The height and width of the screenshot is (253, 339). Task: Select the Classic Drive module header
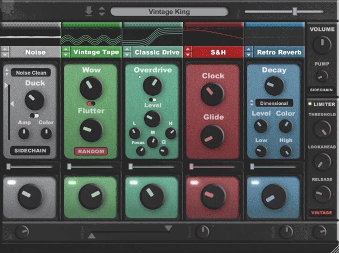click(x=157, y=52)
